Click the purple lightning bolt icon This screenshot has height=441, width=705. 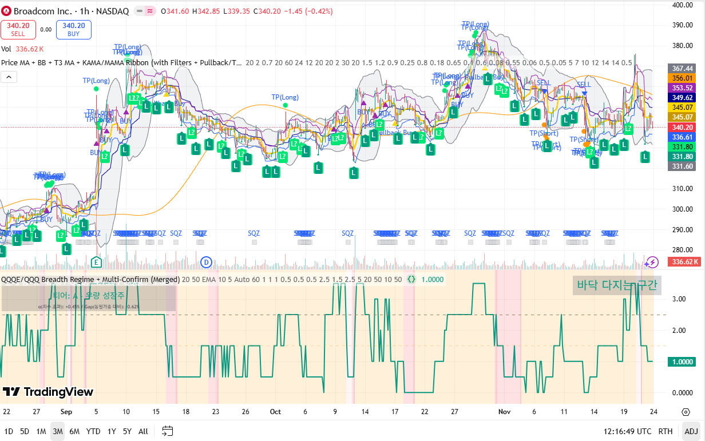tap(651, 262)
